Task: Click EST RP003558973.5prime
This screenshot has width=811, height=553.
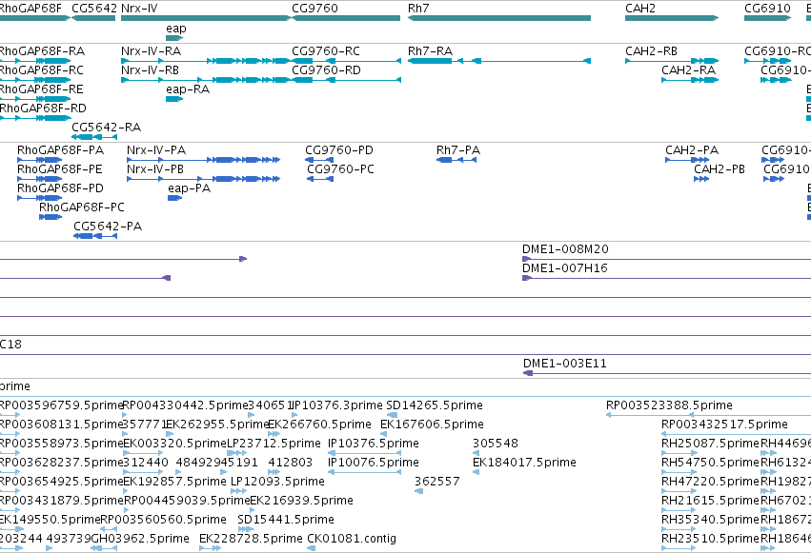Action: pyautogui.click(x=61, y=444)
